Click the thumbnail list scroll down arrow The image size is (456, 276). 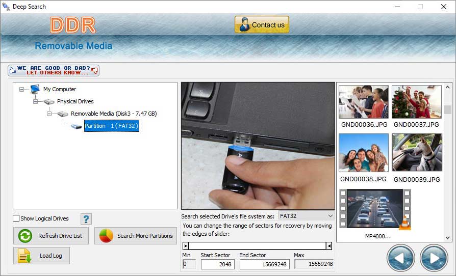coord(447,237)
